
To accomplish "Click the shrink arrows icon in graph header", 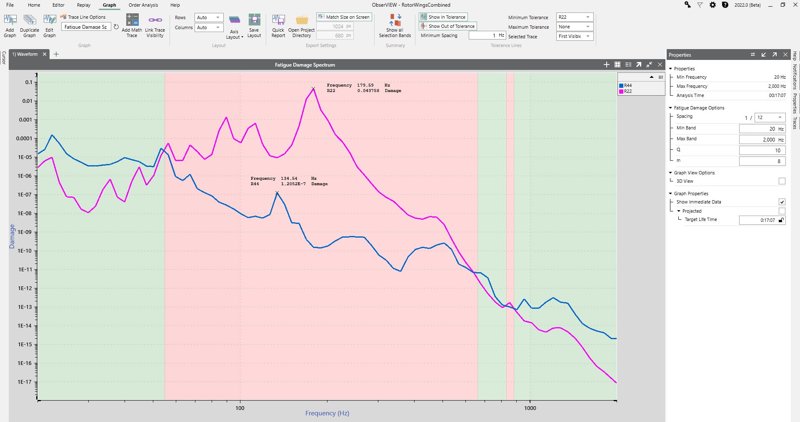I will pyautogui.click(x=649, y=65).
